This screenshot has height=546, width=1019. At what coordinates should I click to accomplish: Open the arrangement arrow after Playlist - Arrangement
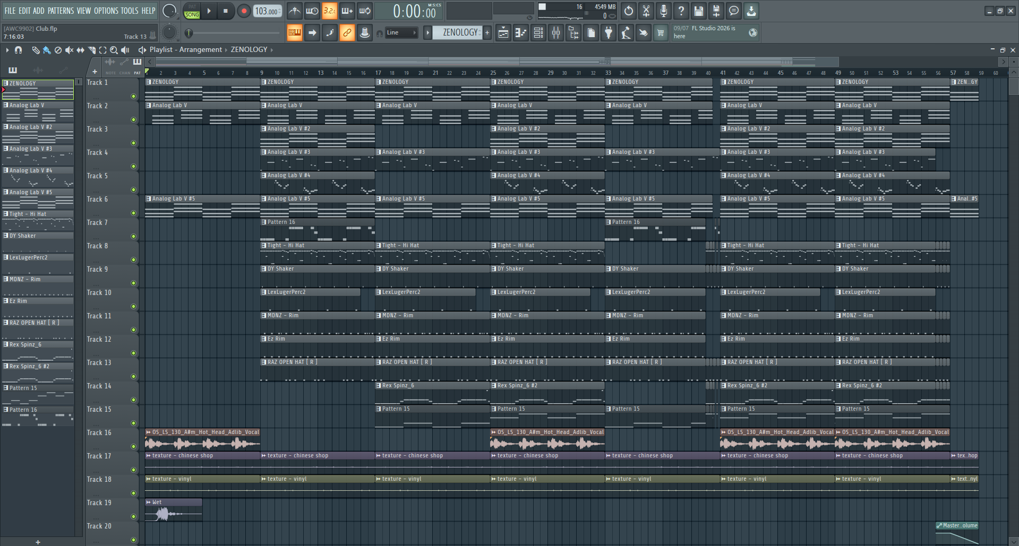click(x=226, y=50)
